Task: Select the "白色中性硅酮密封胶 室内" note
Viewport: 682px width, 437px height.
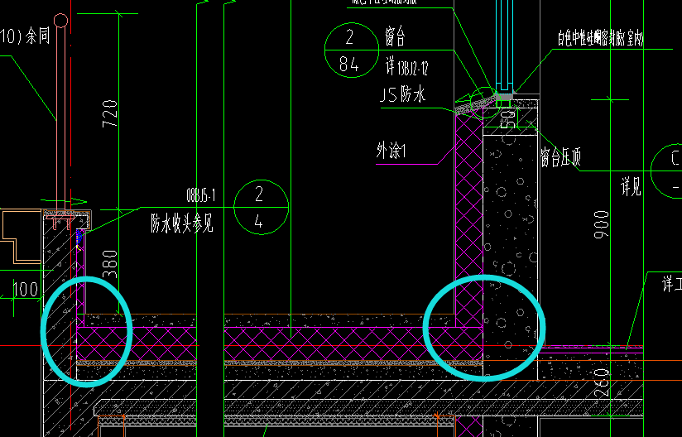Action: [x=600, y=38]
